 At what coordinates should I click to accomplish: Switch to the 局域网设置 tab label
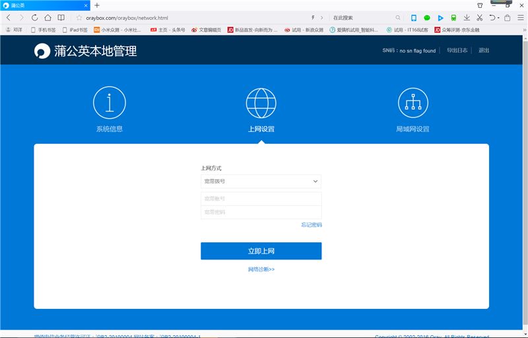pos(412,129)
